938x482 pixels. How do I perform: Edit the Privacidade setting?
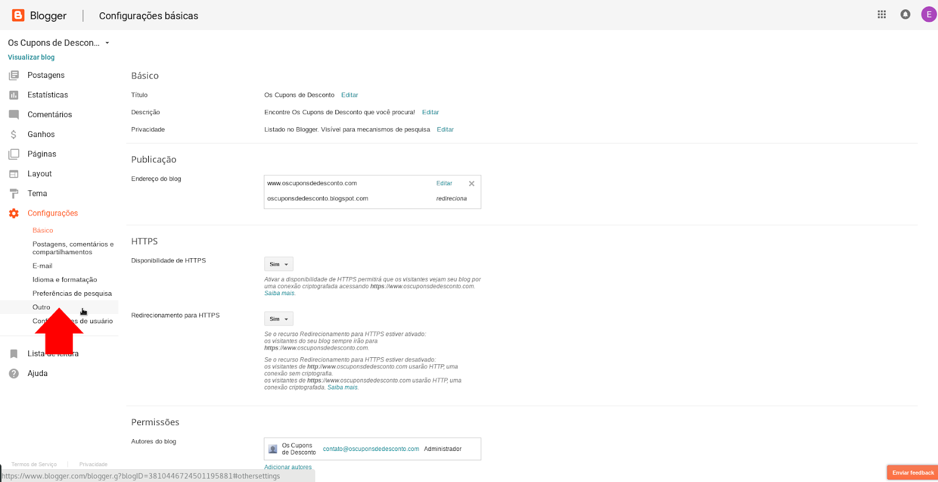coord(445,129)
